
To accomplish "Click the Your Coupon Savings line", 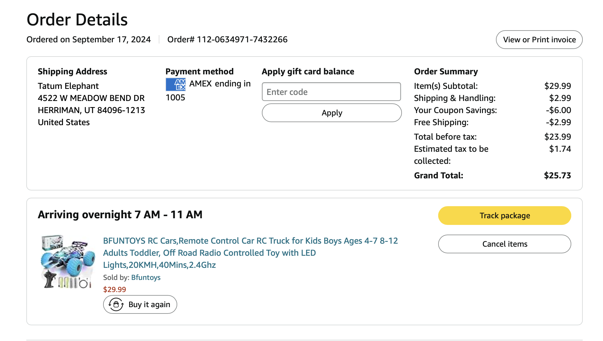I will [x=455, y=110].
